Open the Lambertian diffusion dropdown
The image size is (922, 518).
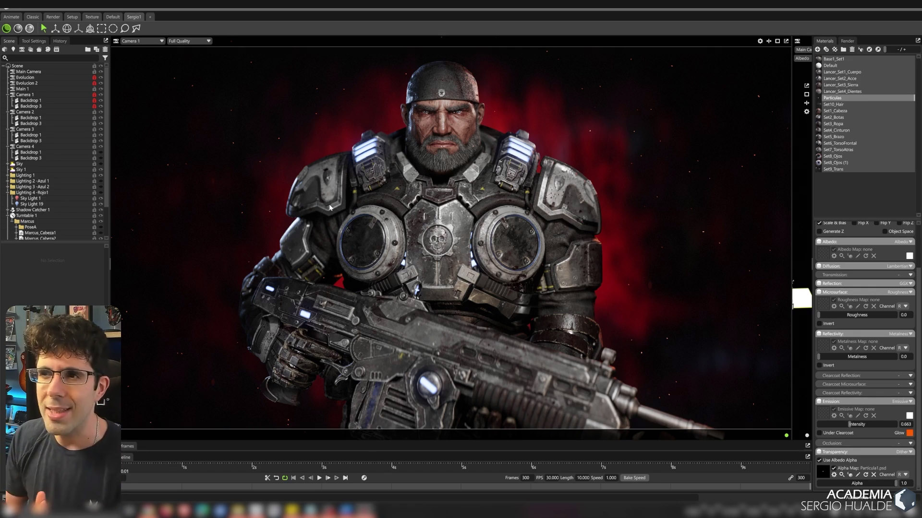point(900,266)
